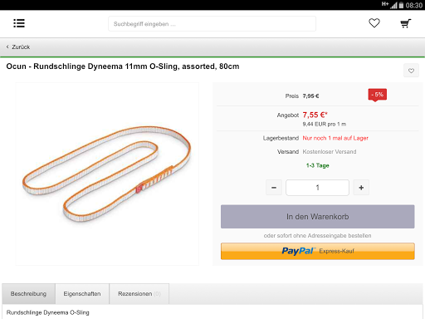Open the hamburger list menu icon
This screenshot has height=319, width=425.
tap(19, 23)
